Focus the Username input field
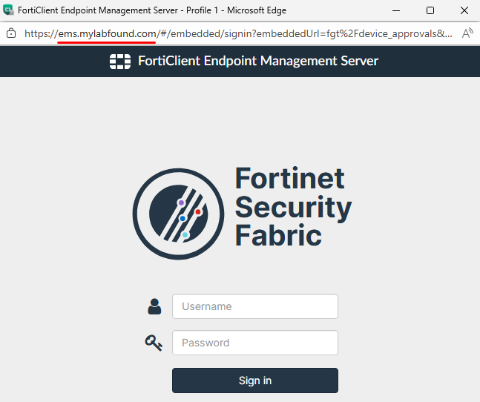 tap(255, 306)
